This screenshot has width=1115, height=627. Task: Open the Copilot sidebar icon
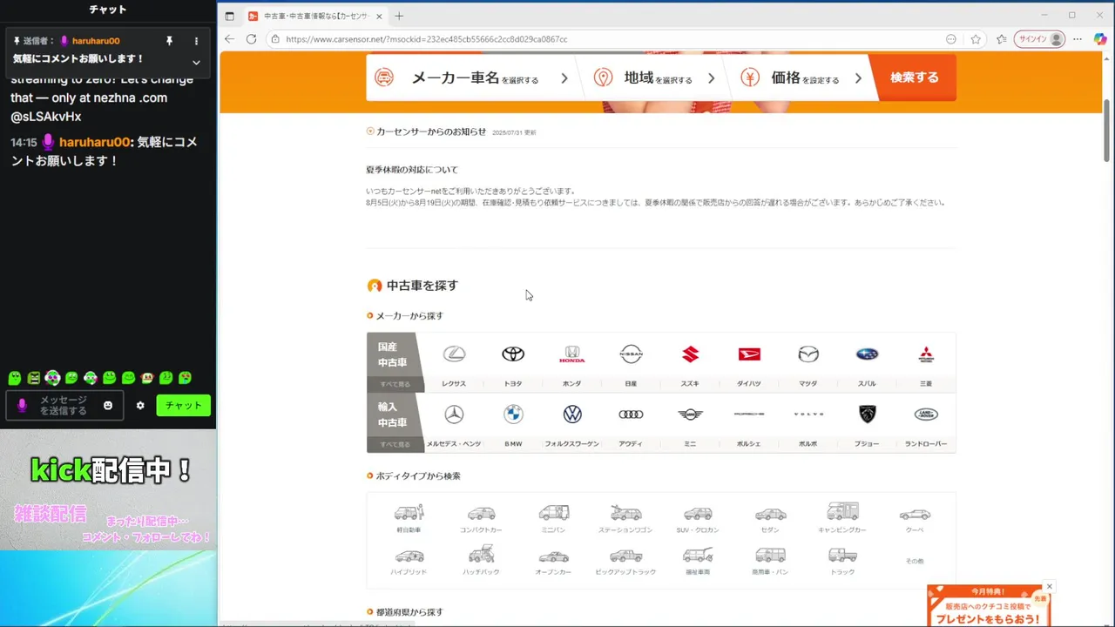coord(1100,39)
